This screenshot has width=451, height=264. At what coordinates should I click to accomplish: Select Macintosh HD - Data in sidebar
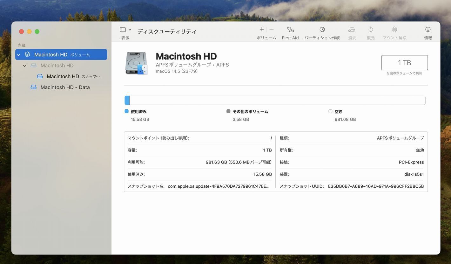[65, 87]
